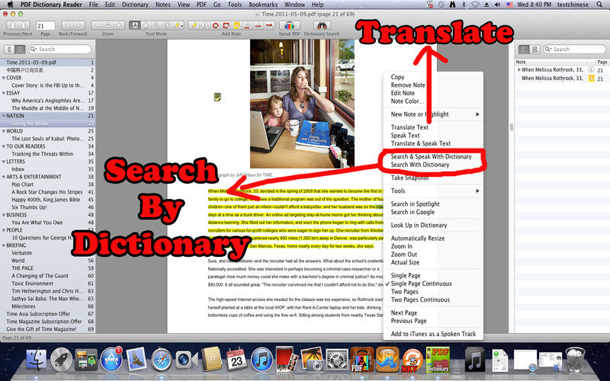Select Add to iTunes as a Spoken Track

point(433,334)
